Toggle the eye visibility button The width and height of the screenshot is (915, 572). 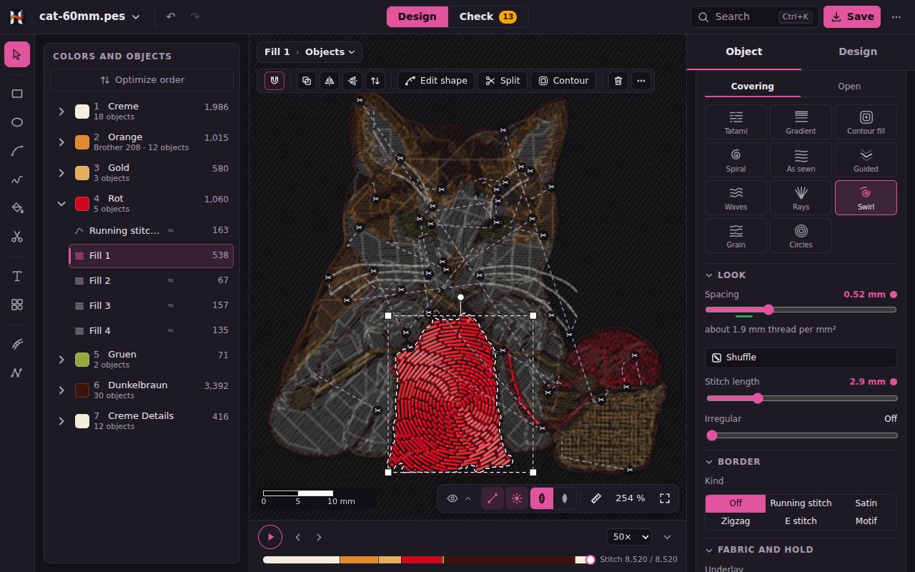[x=452, y=498]
